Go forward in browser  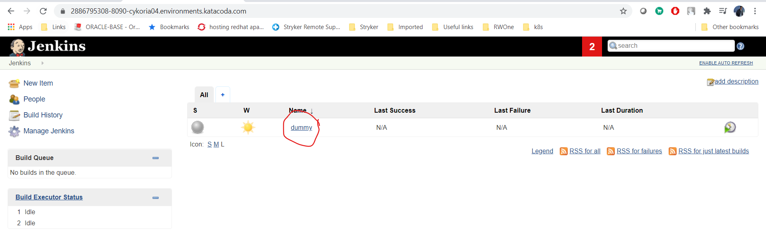[x=27, y=11]
